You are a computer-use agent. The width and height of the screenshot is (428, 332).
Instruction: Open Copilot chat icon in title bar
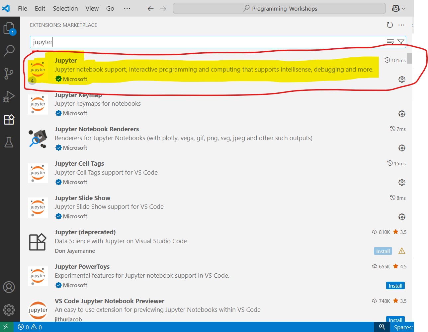[395, 9]
